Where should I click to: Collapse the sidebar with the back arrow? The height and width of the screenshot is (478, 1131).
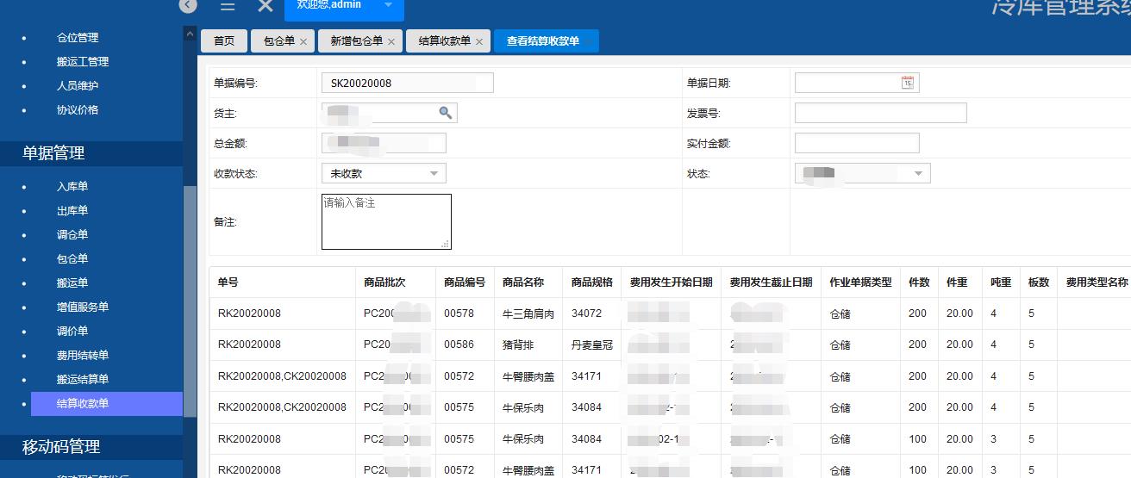[188, 5]
